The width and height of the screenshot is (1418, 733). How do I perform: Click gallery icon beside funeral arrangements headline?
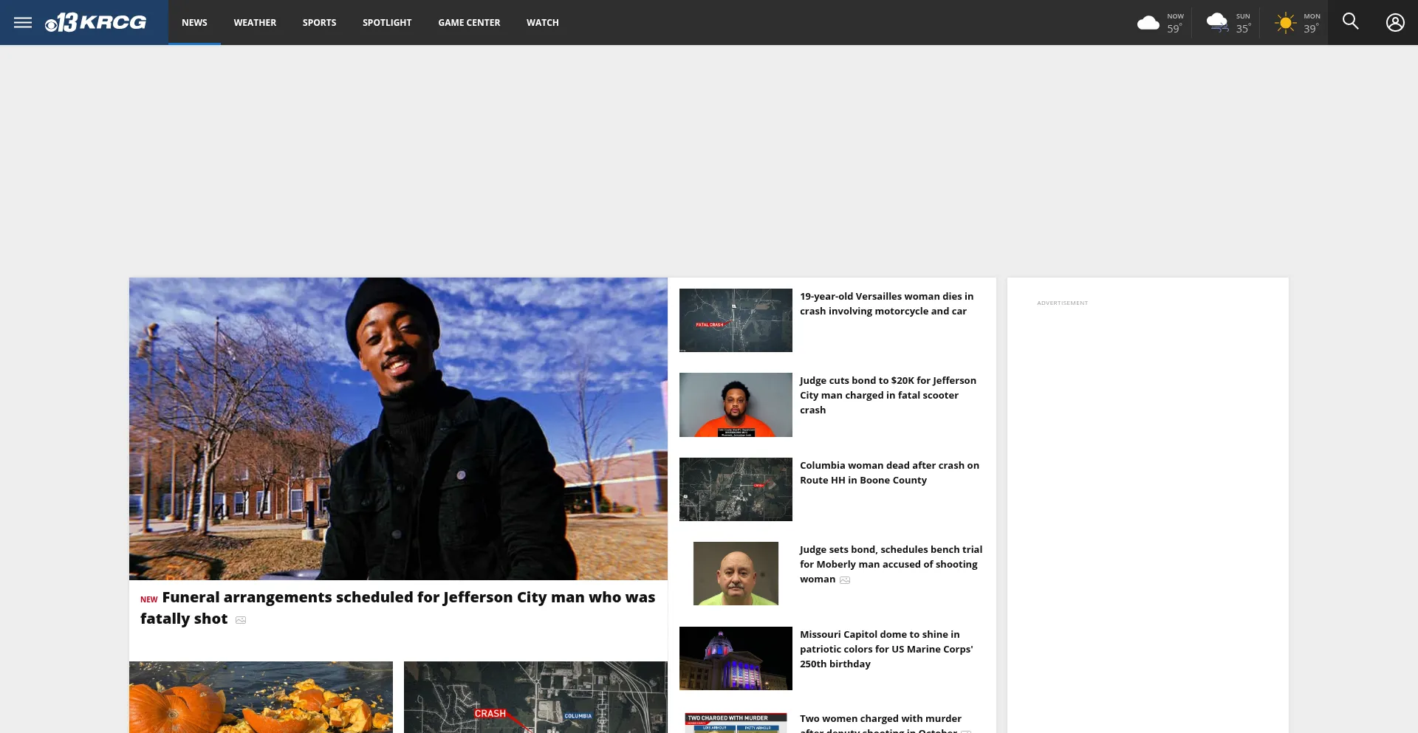[x=241, y=620]
